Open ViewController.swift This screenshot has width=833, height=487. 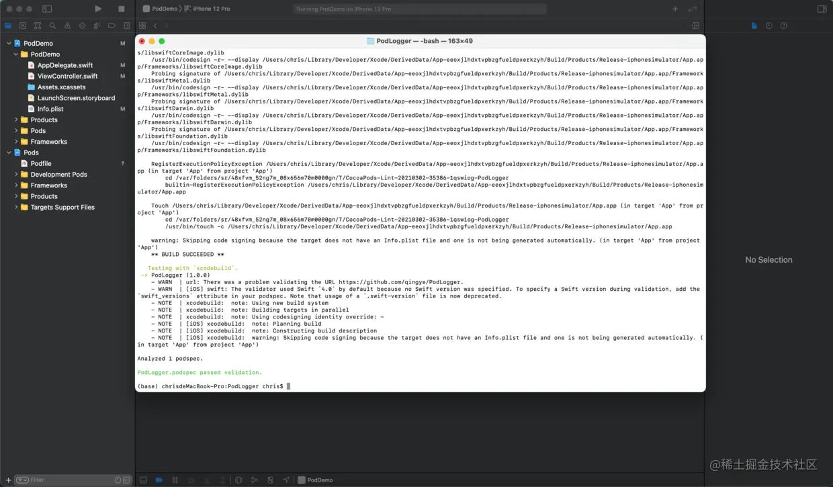67,76
